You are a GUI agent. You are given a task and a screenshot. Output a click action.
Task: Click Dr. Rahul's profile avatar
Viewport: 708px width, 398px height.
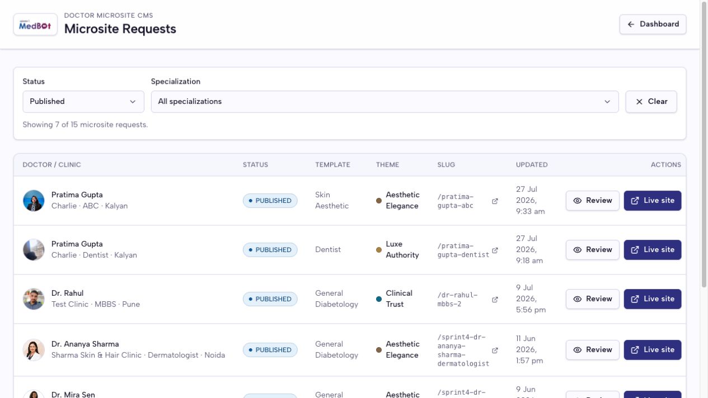click(34, 299)
